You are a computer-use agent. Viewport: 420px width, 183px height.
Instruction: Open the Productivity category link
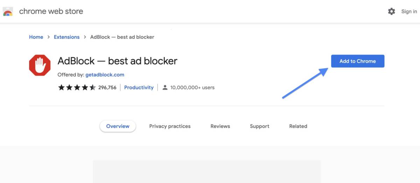(139, 87)
